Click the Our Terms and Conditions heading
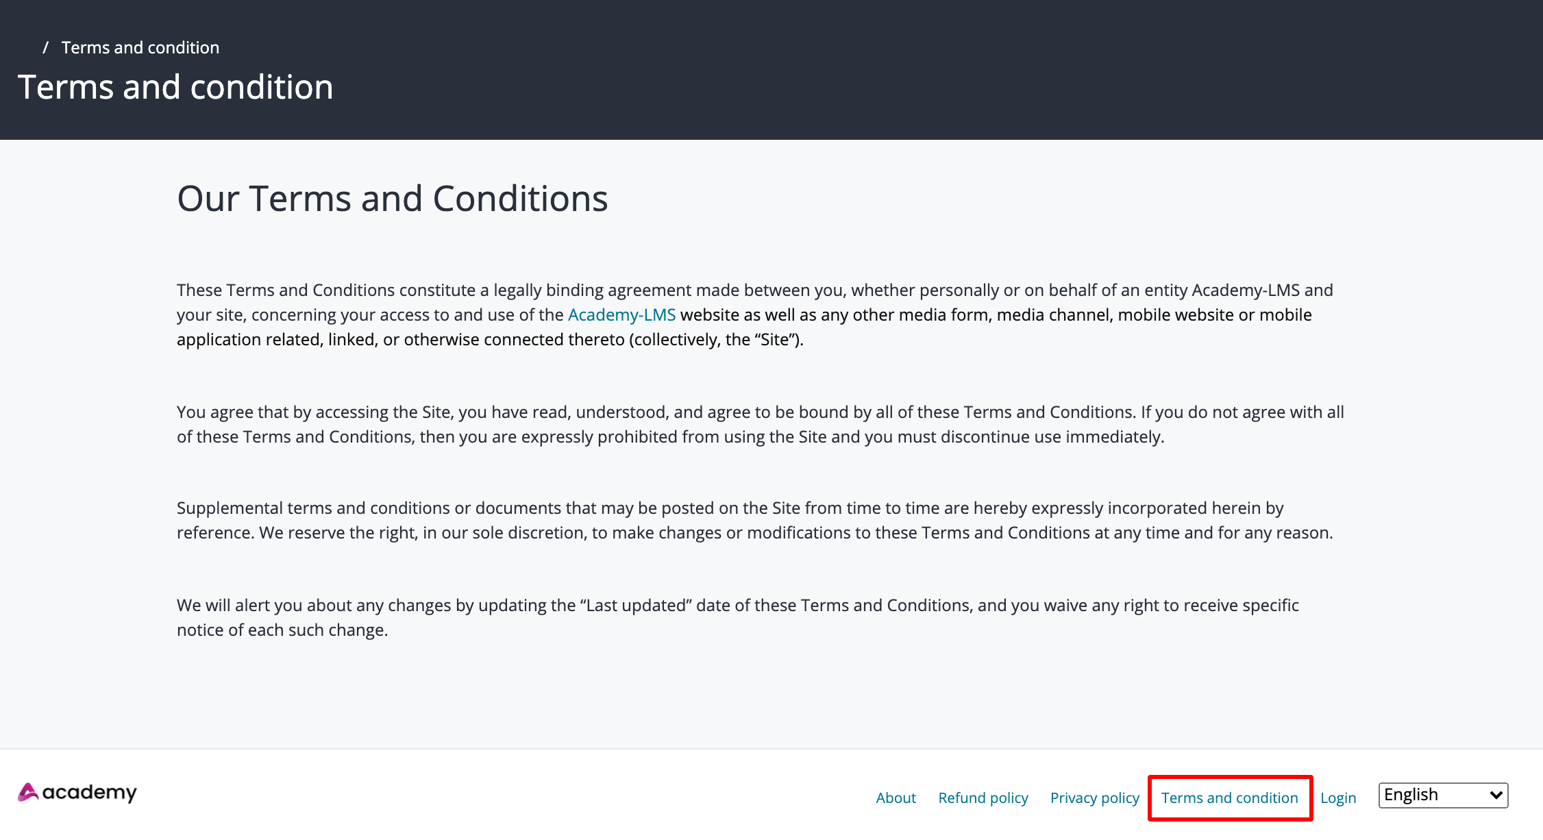This screenshot has width=1543, height=840. click(392, 199)
